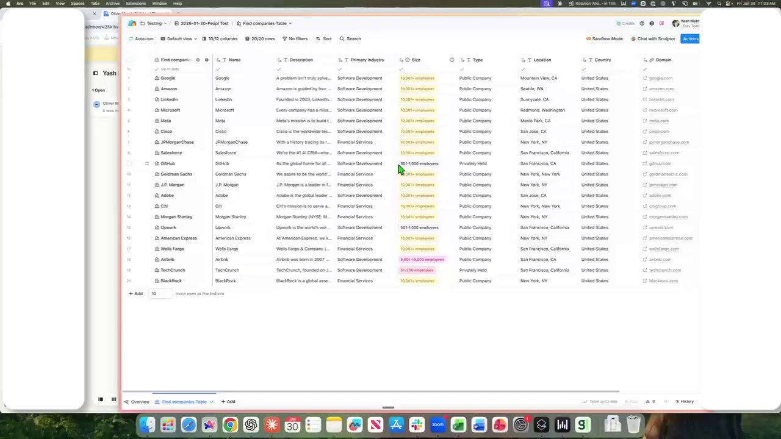Open Finder from the Dock
Image resolution: width=781 pixels, height=439 pixels.
click(x=147, y=424)
